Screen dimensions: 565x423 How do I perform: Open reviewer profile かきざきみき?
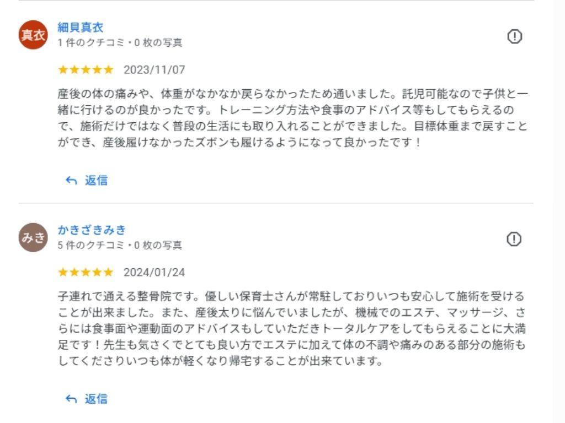coord(92,230)
